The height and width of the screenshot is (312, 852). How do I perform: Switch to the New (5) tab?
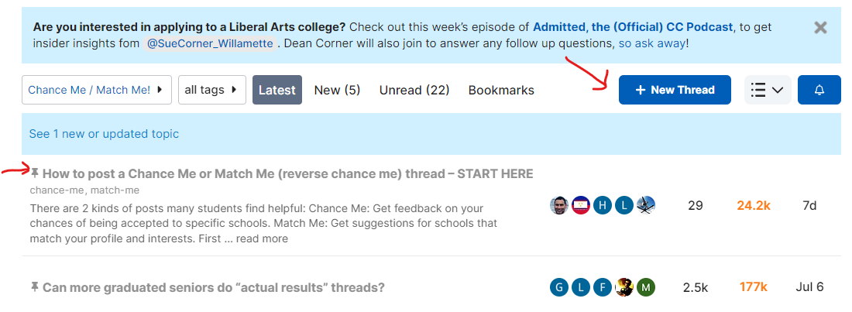click(x=337, y=90)
